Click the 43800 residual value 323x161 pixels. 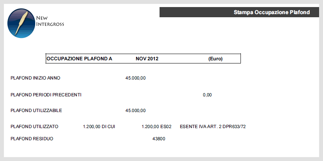click(x=159, y=139)
